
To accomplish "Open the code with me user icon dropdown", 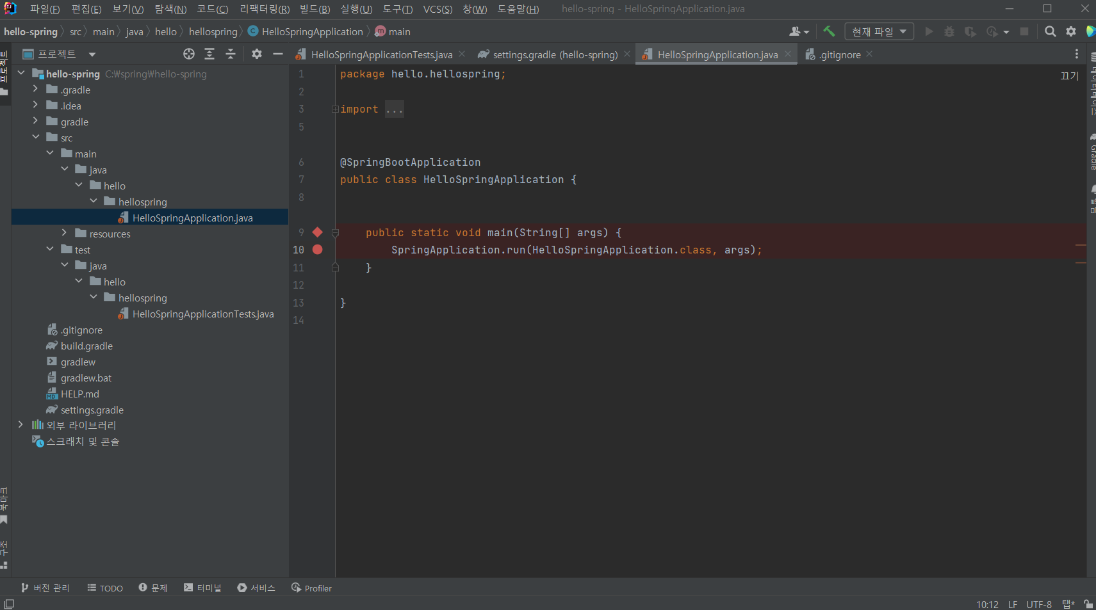I will point(799,31).
